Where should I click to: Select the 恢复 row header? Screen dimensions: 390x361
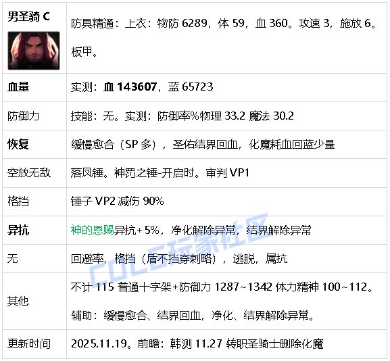click(x=18, y=144)
